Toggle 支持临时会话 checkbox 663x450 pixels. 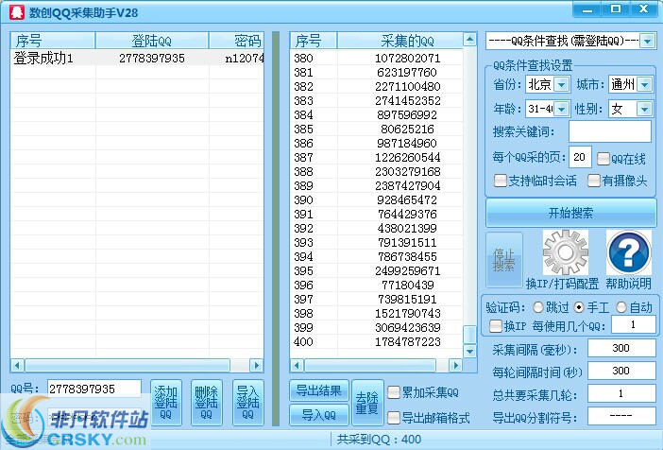point(501,181)
